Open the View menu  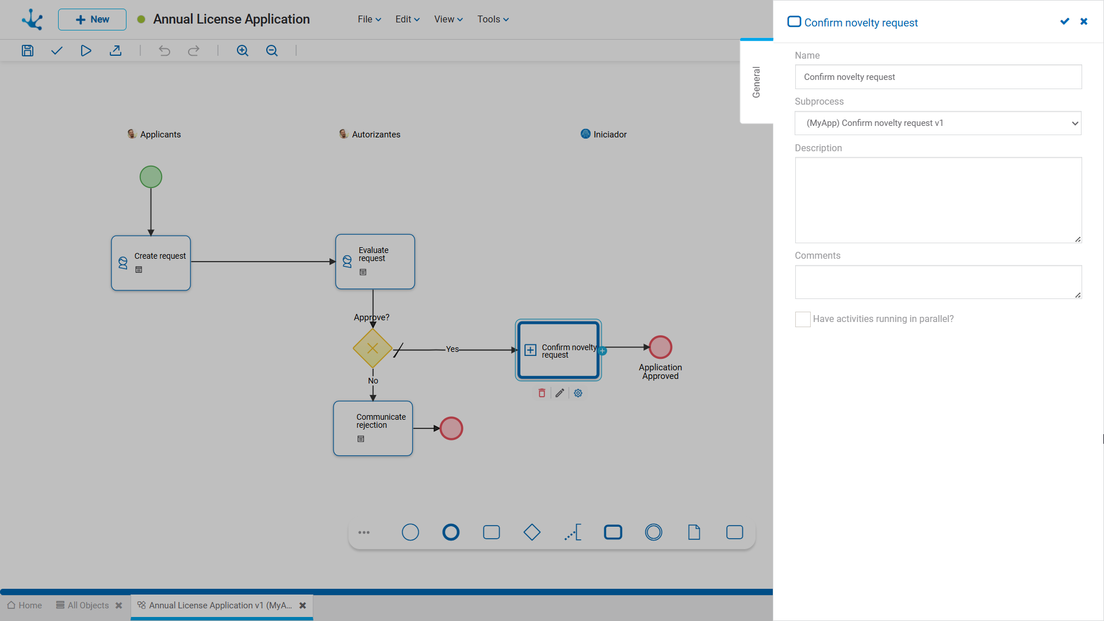448,19
